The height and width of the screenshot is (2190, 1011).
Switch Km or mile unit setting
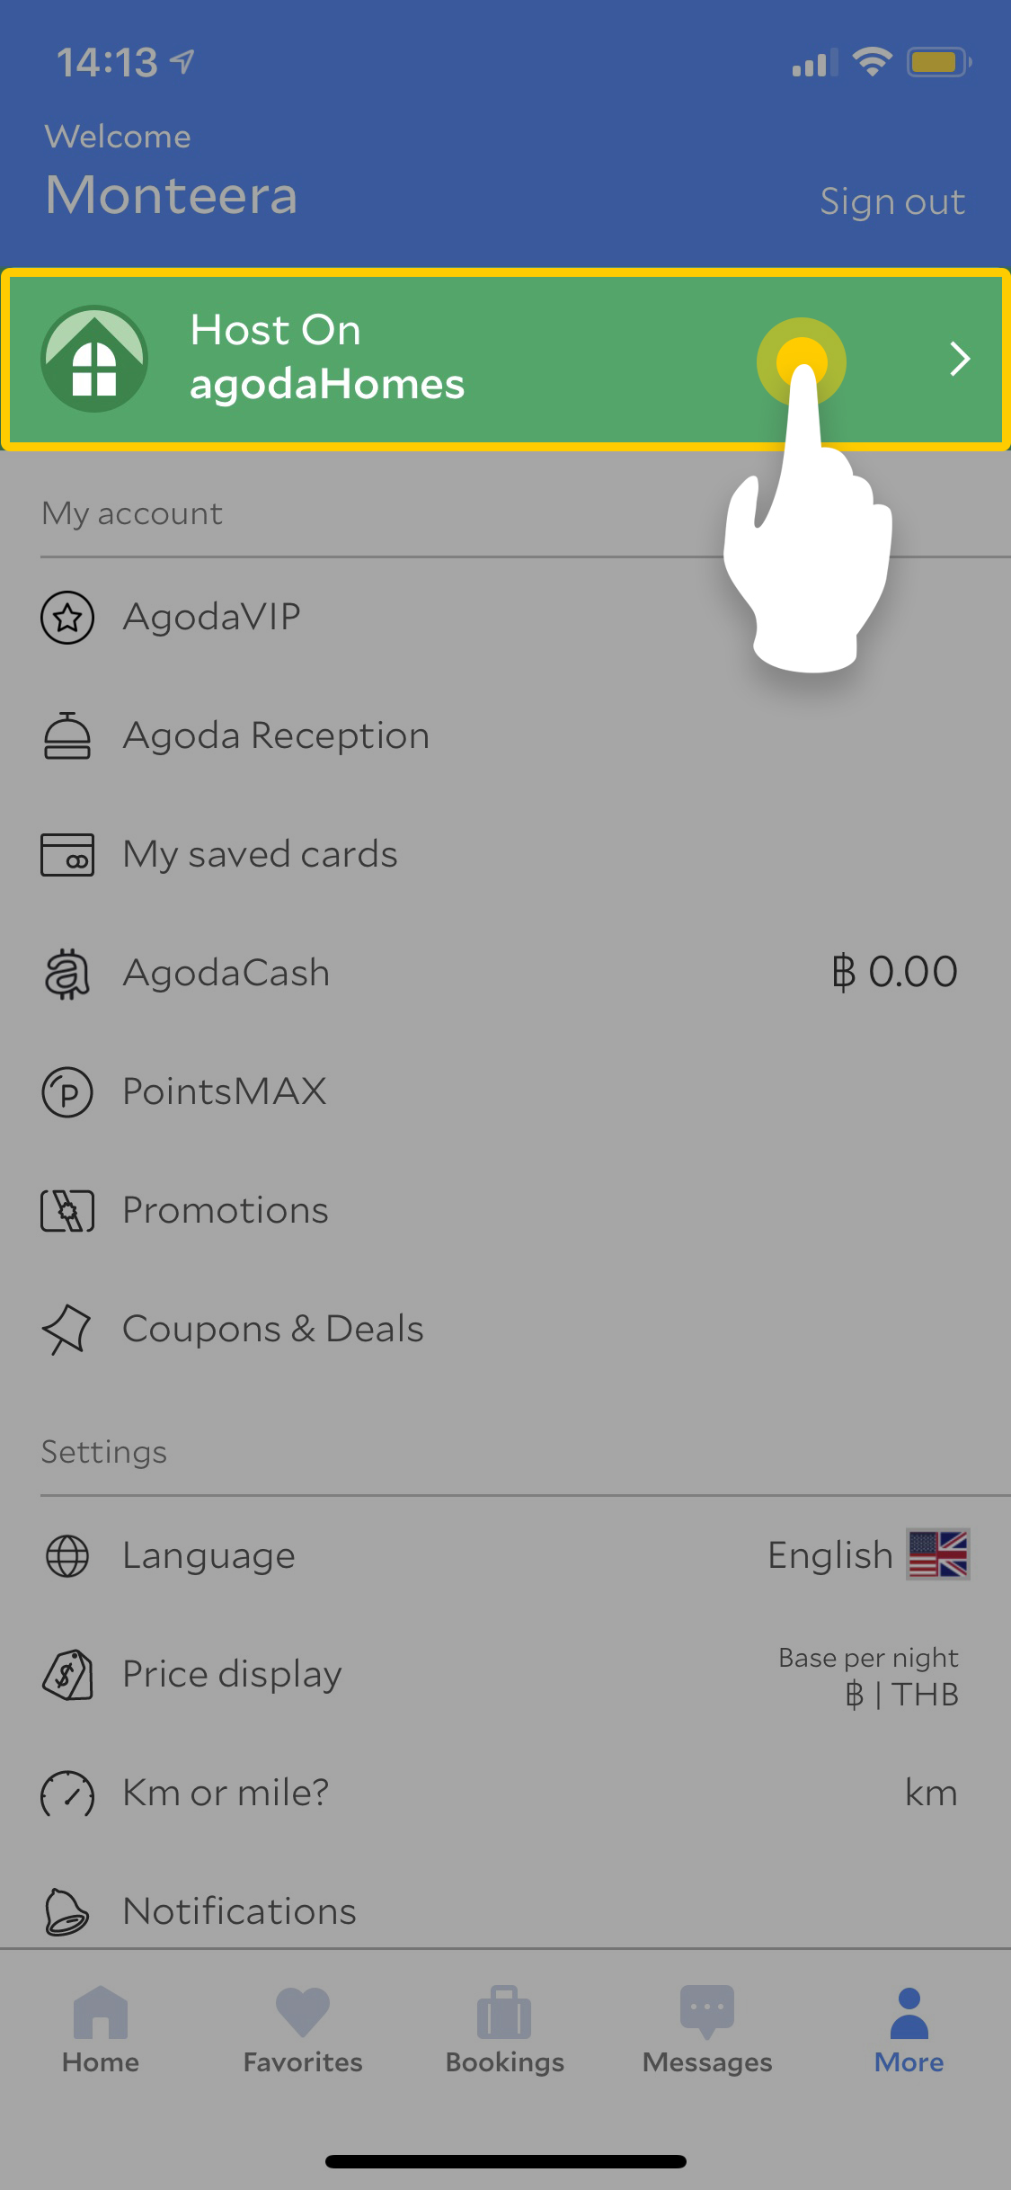click(x=930, y=1793)
